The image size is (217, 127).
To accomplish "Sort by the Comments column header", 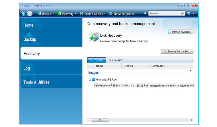I will tap(171, 66).
